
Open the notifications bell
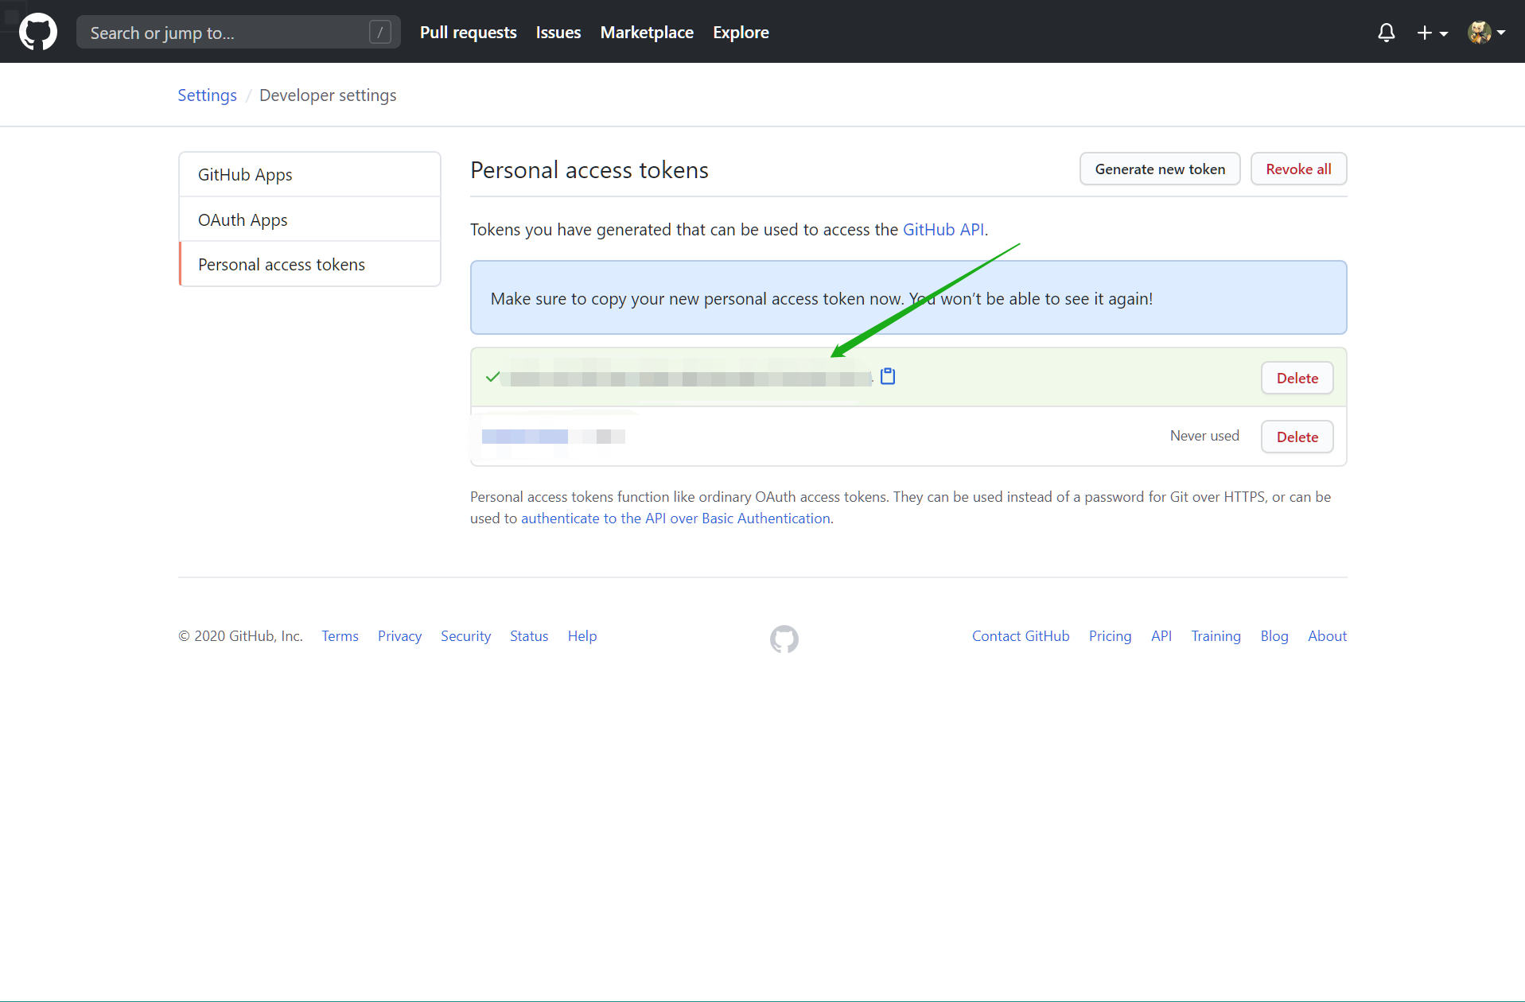click(1387, 33)
